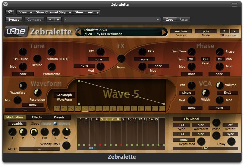Open the Voices medium selector
244x166 pixels.
click(x=181, y=31)
